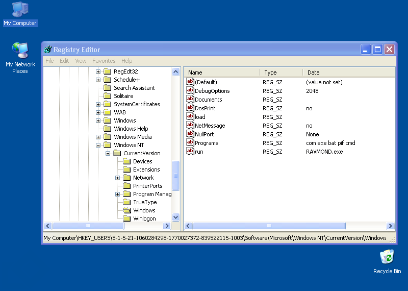The image size is (408, 291).
Task: Click the Registry Editor title bar icon
Action: [48, 49]
